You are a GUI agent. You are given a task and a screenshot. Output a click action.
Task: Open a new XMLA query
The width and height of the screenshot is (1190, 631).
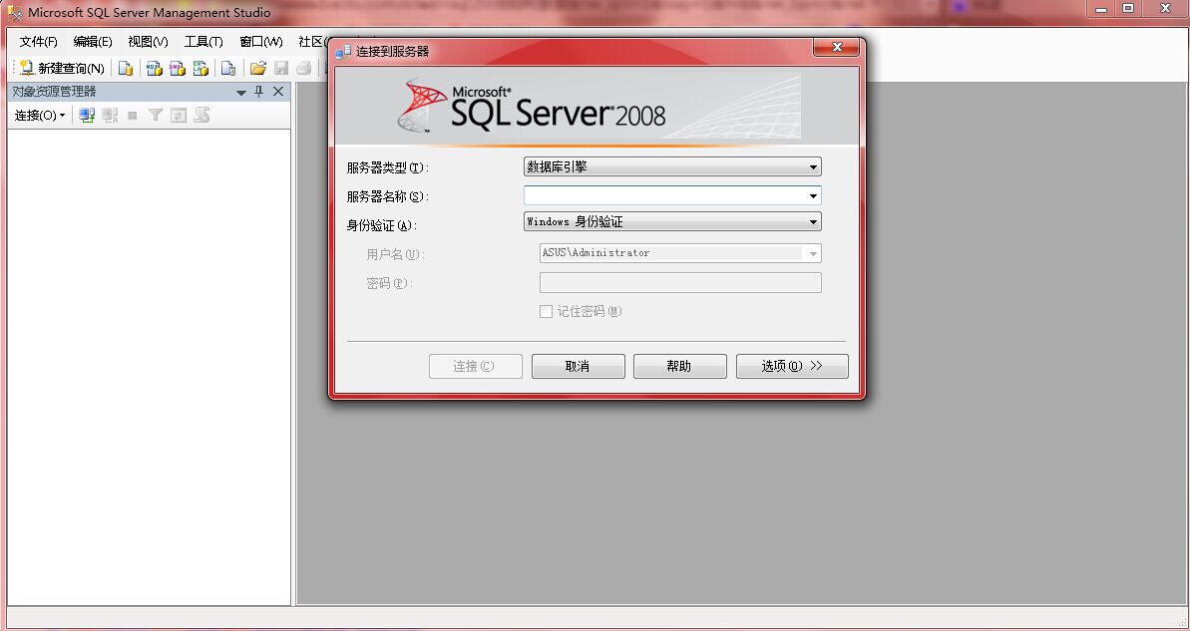tap(199, 68)
